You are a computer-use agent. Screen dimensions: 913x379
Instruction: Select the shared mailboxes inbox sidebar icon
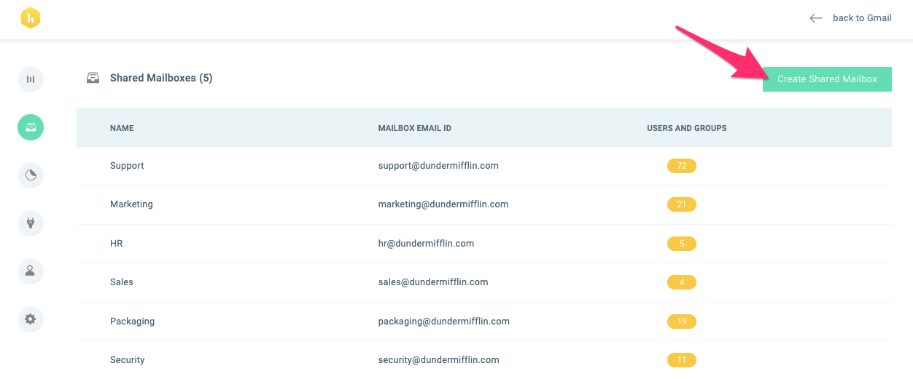[31, 127]
